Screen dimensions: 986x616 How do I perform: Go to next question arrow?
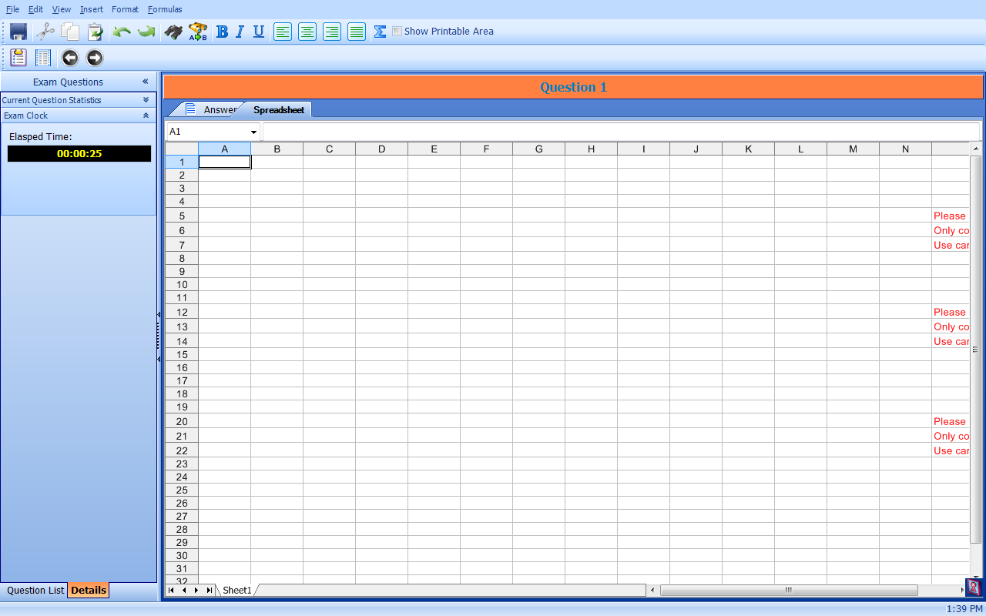pyautogui.click(x=95, y=58)
